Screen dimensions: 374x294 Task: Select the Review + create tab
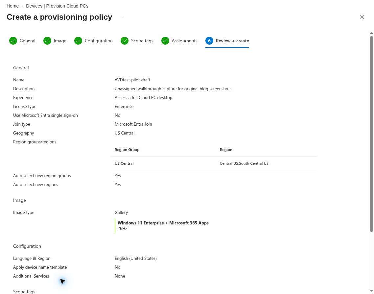(227, 41)
